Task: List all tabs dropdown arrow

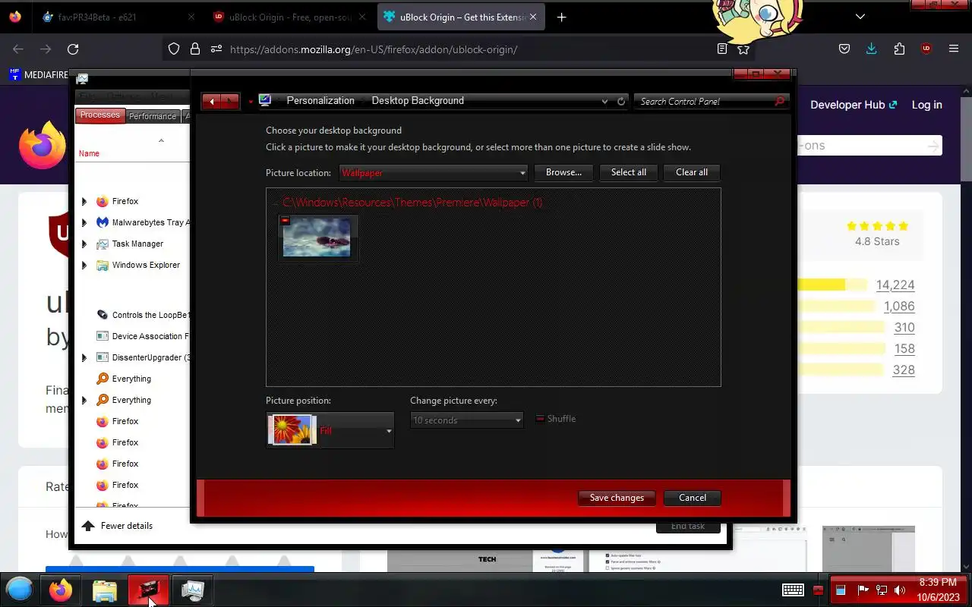Action: [860, 17]
